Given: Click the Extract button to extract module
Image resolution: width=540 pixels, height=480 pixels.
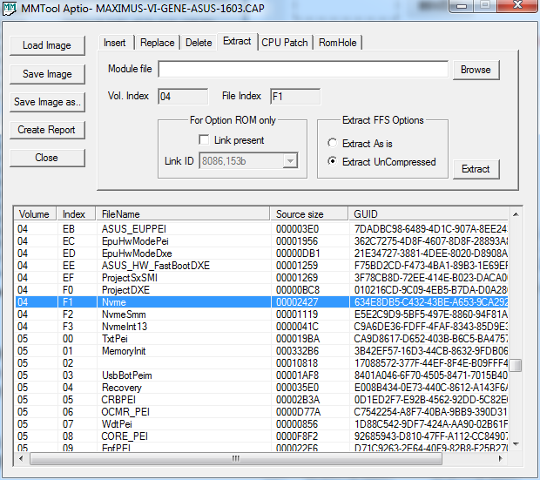Looking at the screenshot, I should click(476, 169).
